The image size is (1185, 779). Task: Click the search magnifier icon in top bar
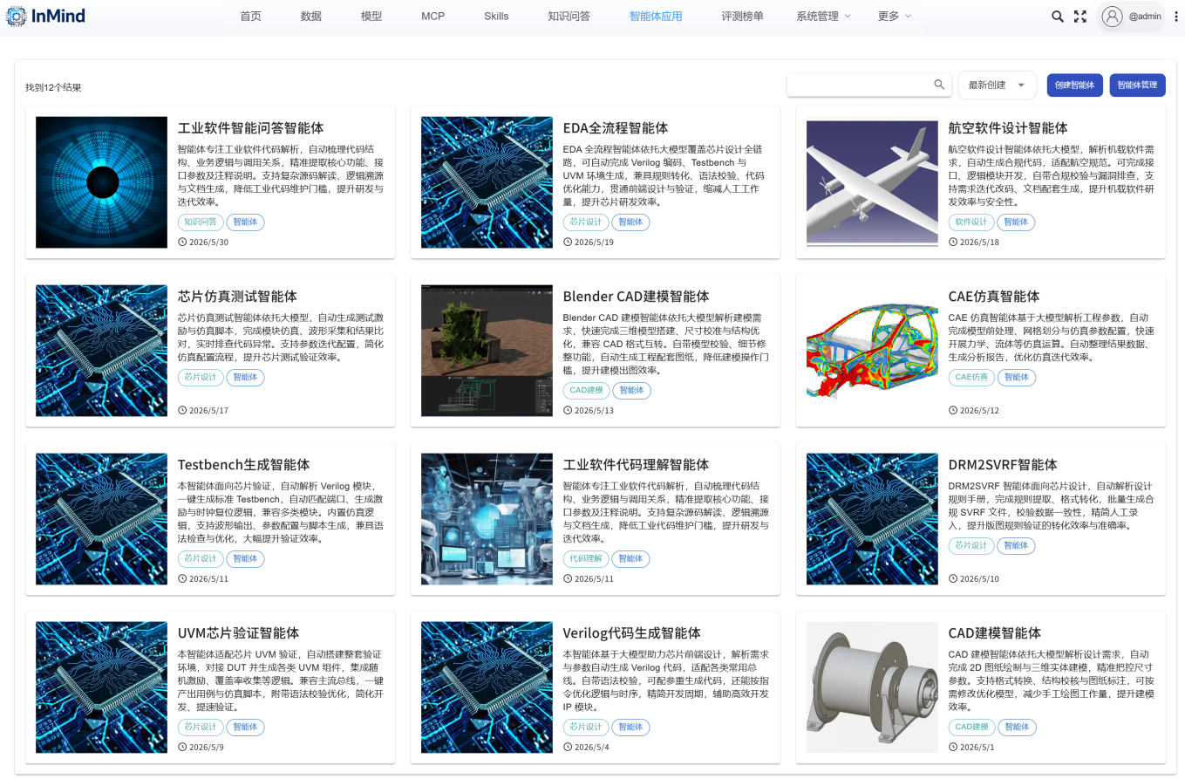[1057, 17]
